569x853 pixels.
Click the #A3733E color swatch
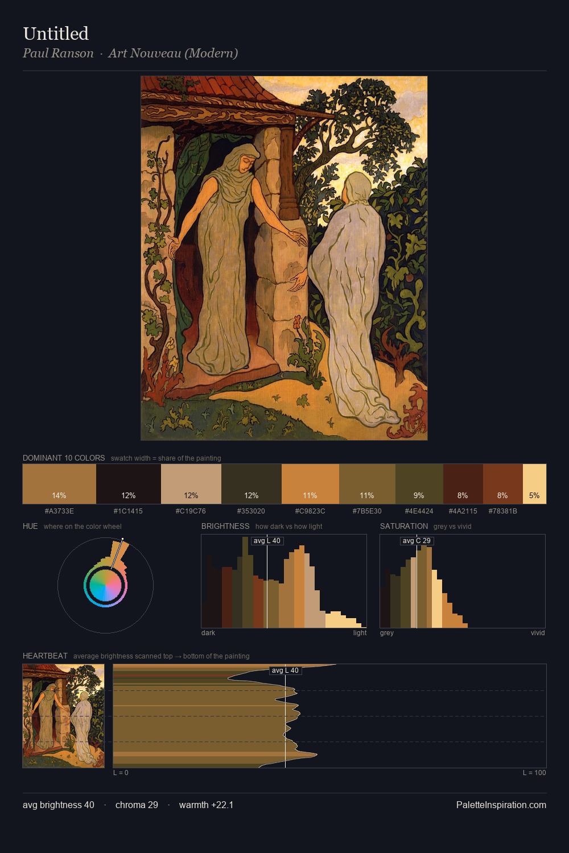[59, 484]
